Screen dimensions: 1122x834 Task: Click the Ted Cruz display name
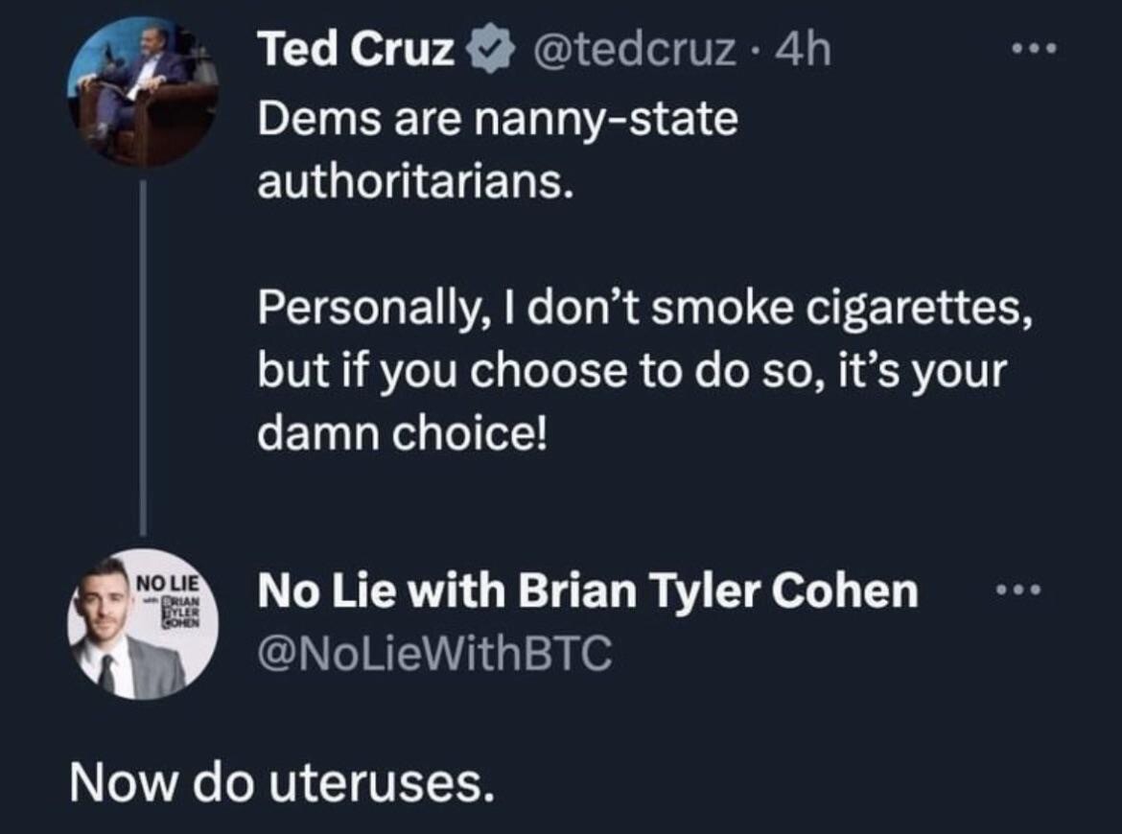click(355, 52)
